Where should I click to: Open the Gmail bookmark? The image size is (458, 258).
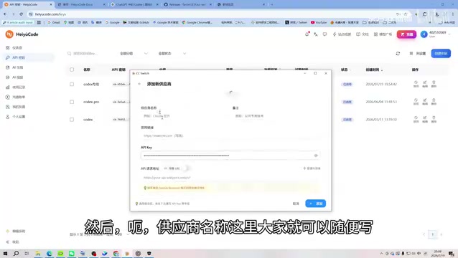coord(54,22)
